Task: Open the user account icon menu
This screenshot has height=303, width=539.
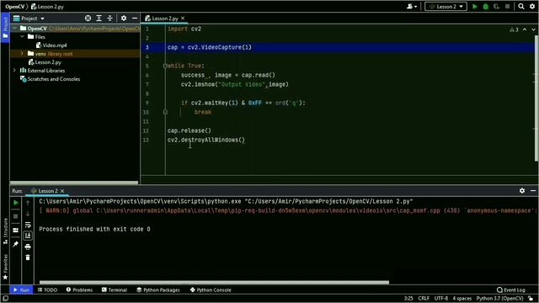Action: click(x=412, y=7)
